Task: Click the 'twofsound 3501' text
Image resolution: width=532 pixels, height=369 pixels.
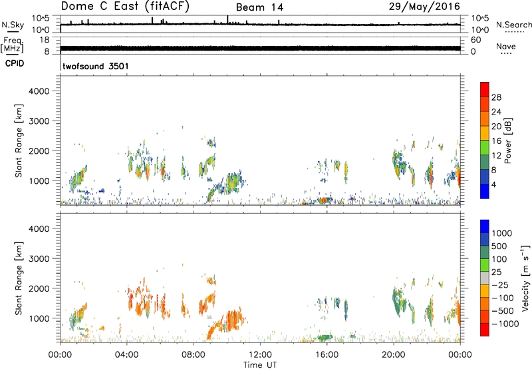Action: click(x=96, y=66)
